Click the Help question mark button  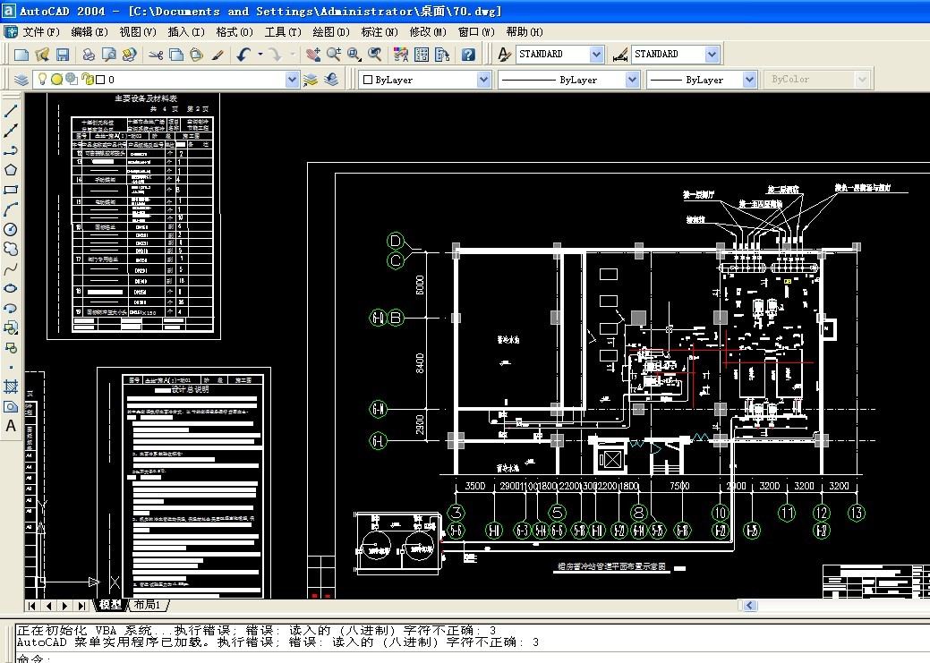[x=468, y=55]
